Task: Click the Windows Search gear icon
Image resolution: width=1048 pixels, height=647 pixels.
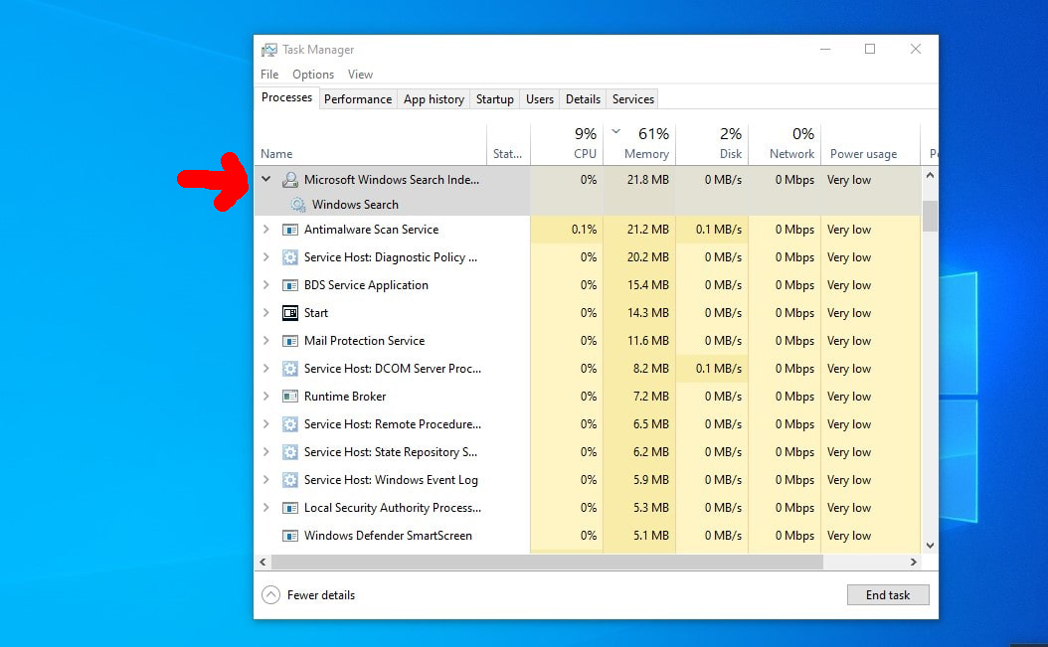Action: tap(298, 205)
